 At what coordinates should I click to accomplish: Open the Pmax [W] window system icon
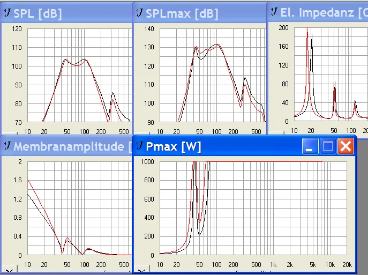(139, 146)
